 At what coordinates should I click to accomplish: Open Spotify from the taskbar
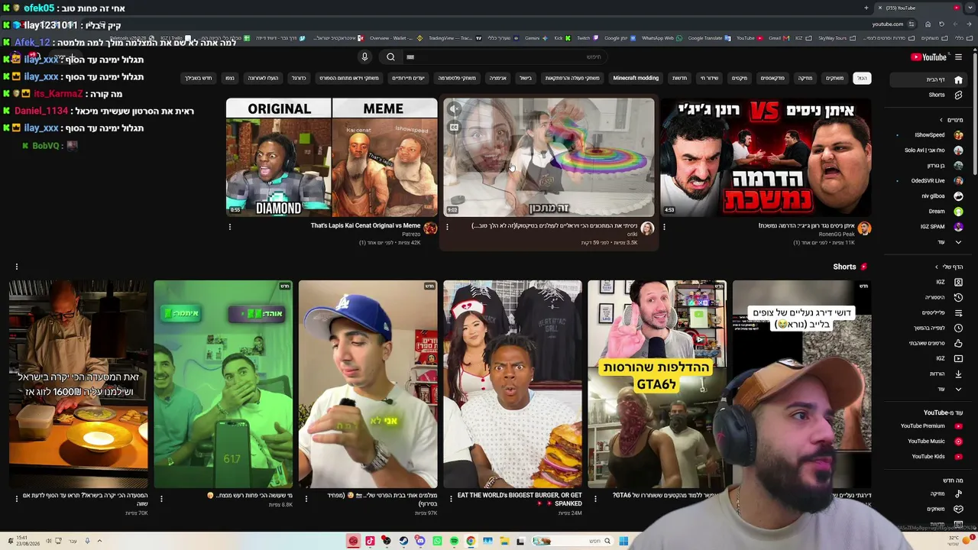point(454,541)
